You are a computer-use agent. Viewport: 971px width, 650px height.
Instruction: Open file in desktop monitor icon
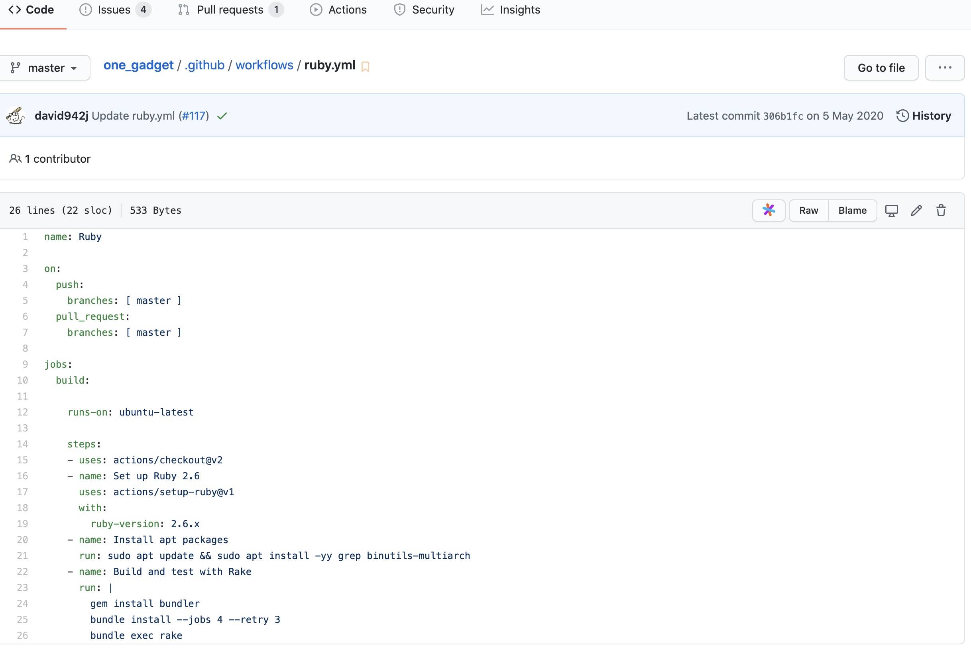[891, 211]
